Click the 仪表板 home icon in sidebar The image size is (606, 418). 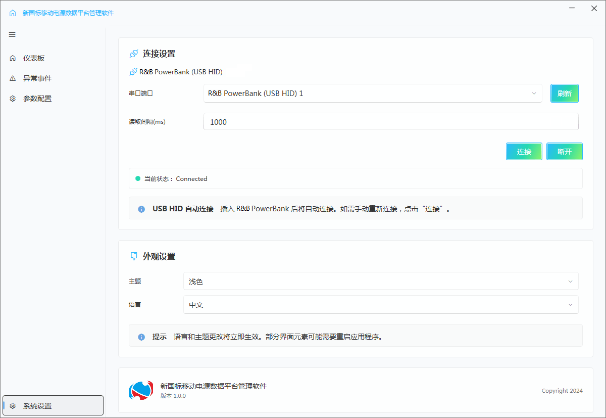pos(13,58)
